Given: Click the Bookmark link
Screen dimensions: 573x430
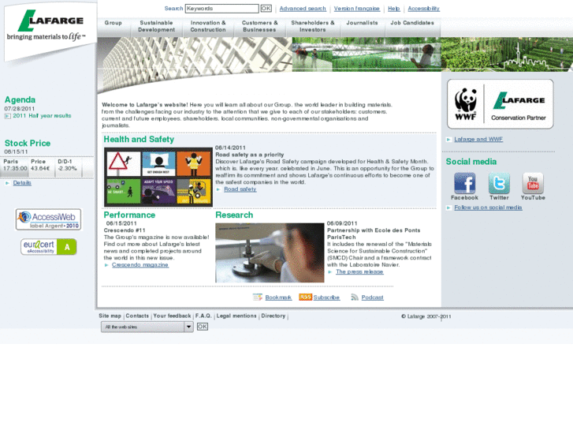Looking at the screenshot, I should [278, 297].
